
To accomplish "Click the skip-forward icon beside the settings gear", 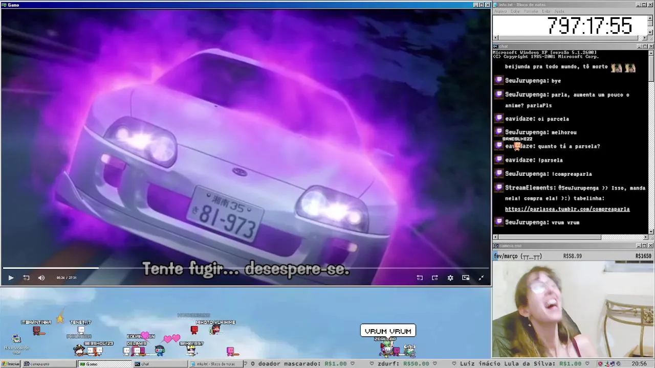I will (435, 278).
